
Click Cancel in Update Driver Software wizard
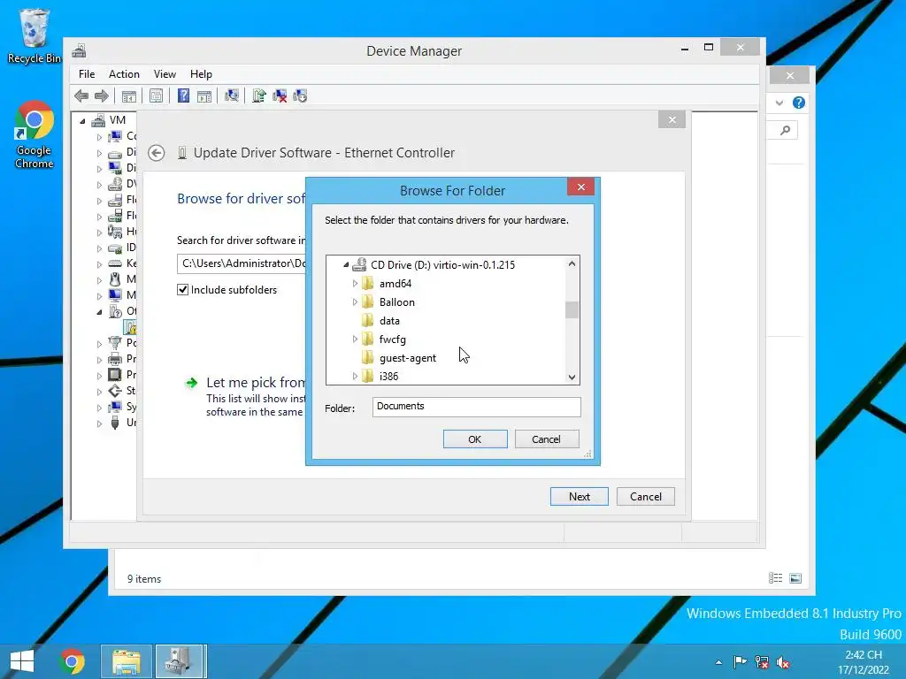click(645, 497)
